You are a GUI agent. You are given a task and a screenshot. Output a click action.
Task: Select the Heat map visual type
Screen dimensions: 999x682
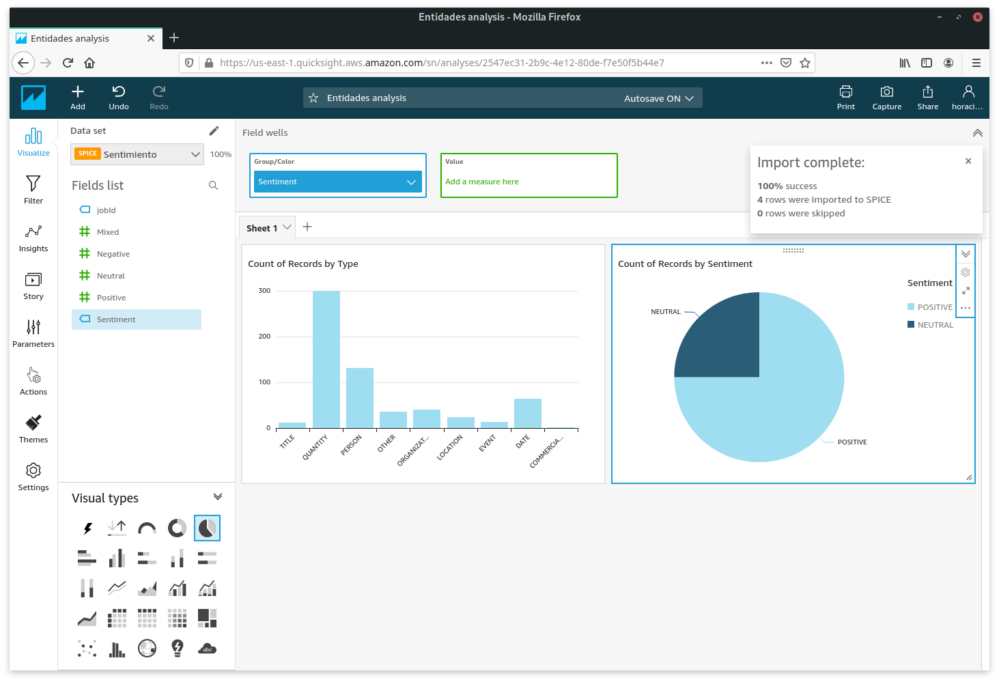pos(178,619)
